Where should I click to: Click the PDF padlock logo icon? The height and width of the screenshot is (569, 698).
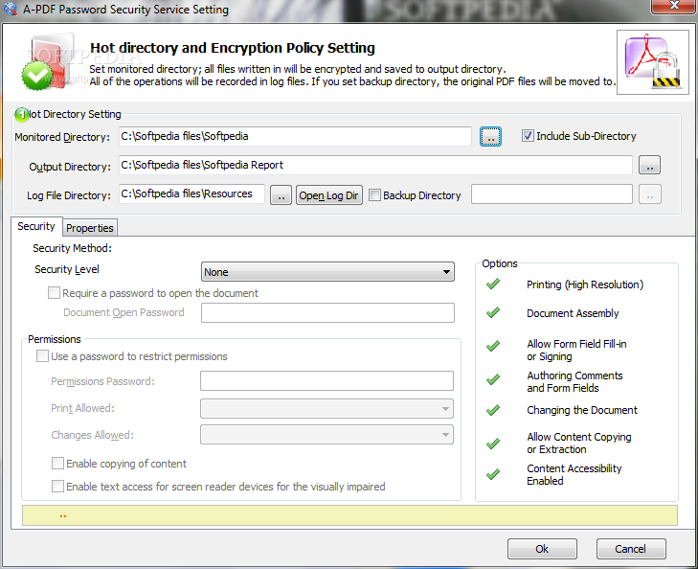[x=653, y=62]
